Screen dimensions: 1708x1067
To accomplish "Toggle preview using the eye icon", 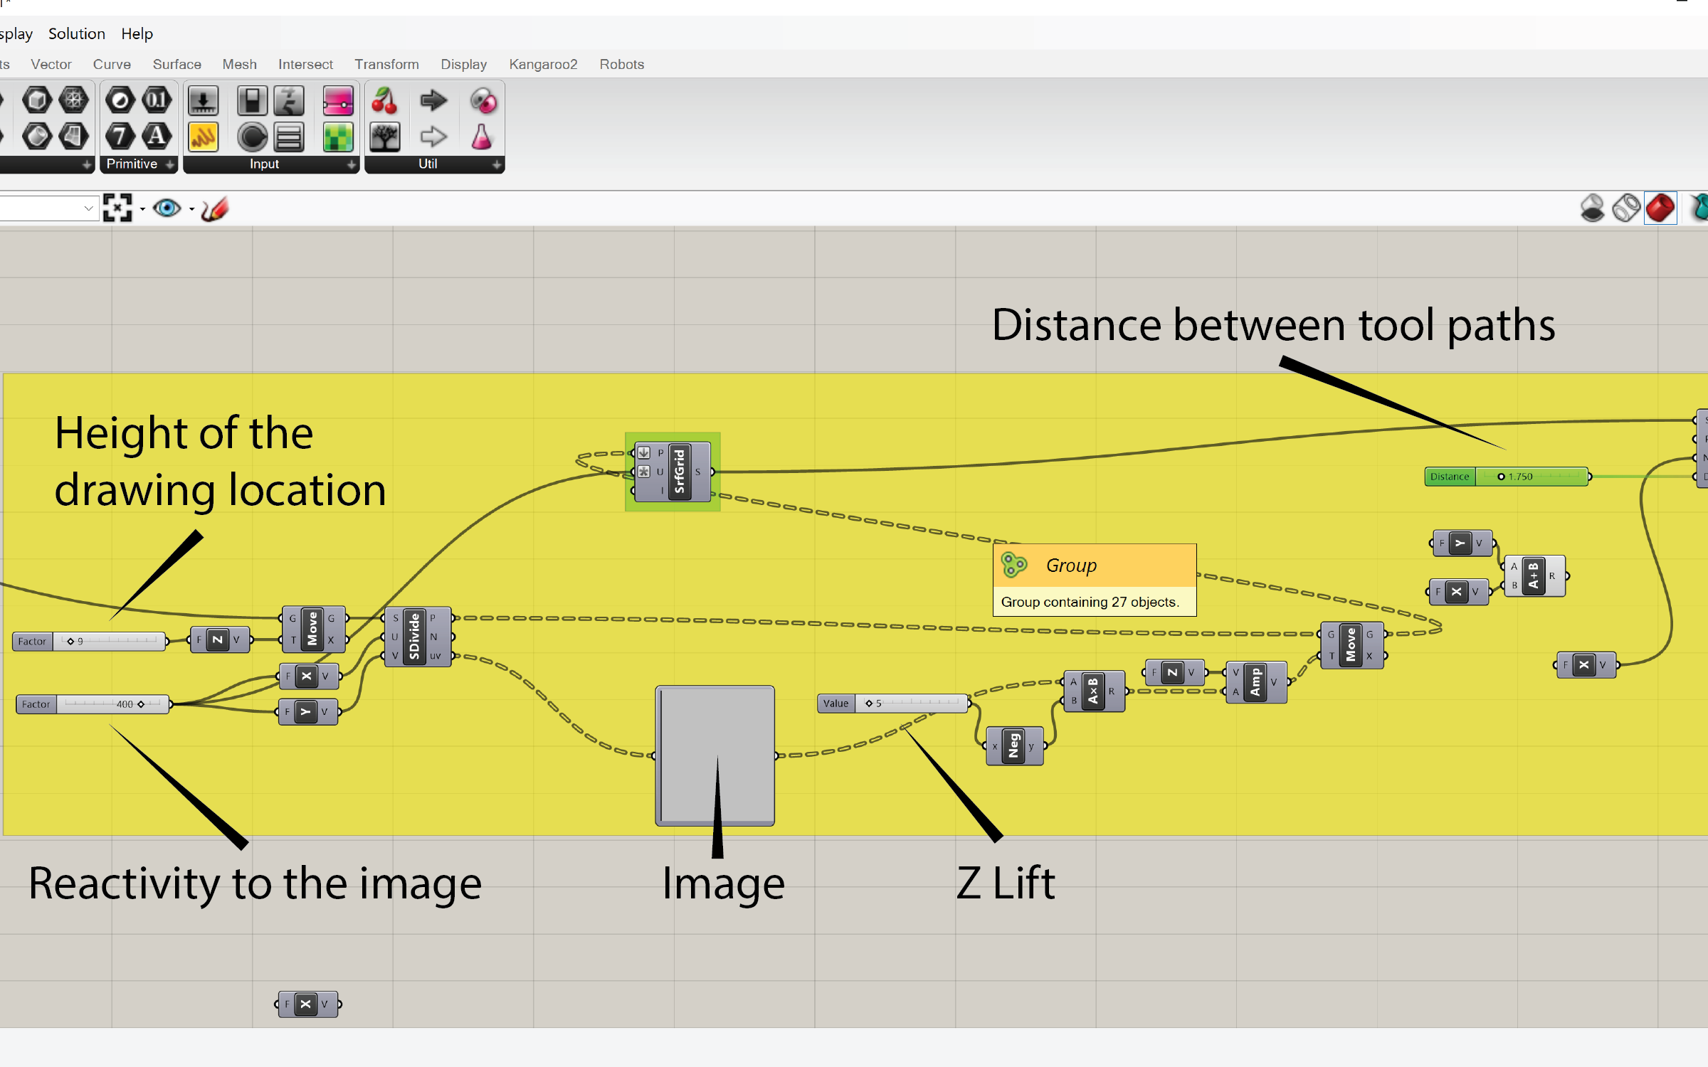I will tap(169, 208).
